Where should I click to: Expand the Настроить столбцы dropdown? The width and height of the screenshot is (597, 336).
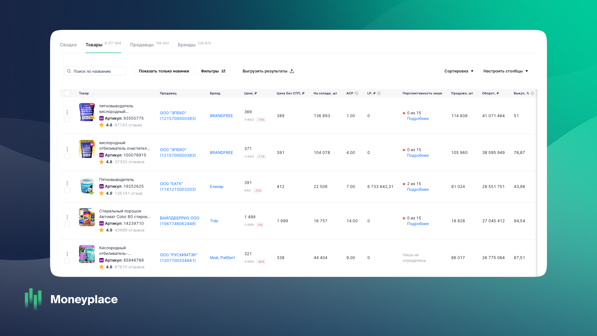[x=505, y=71]
